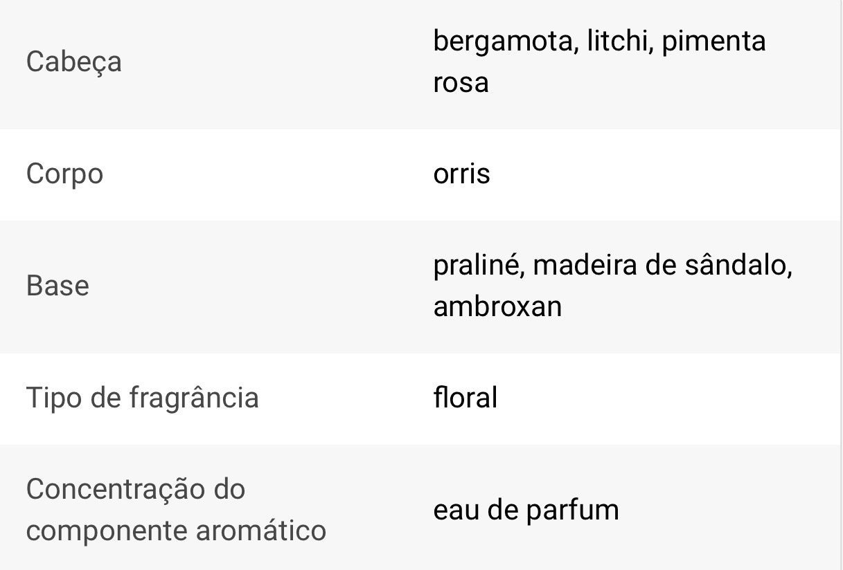Click the word Tipo
This screenshot has width=843, height=570.
(52, 398)
